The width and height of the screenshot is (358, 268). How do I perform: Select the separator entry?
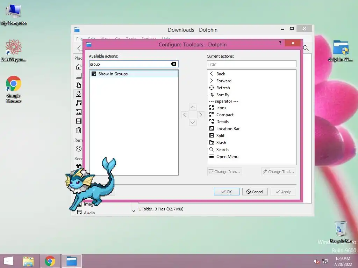252,101
